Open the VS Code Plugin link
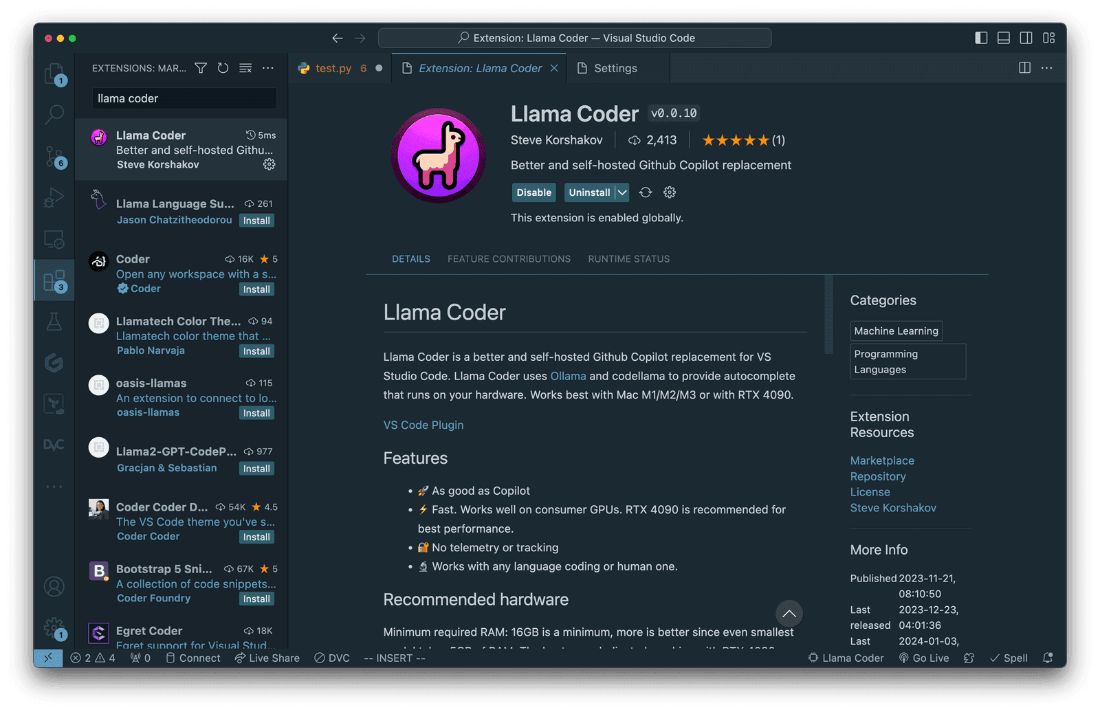Screen dimensions: 1100x712 pyautogui.click(x=423, y=425)
